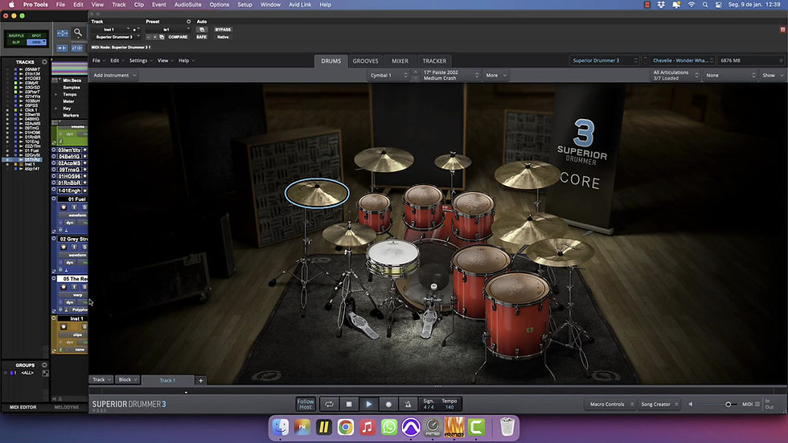Open the 17" Paiste 2002 Medium Crash dropdown

pyautogui.click(x=451, y=76)
